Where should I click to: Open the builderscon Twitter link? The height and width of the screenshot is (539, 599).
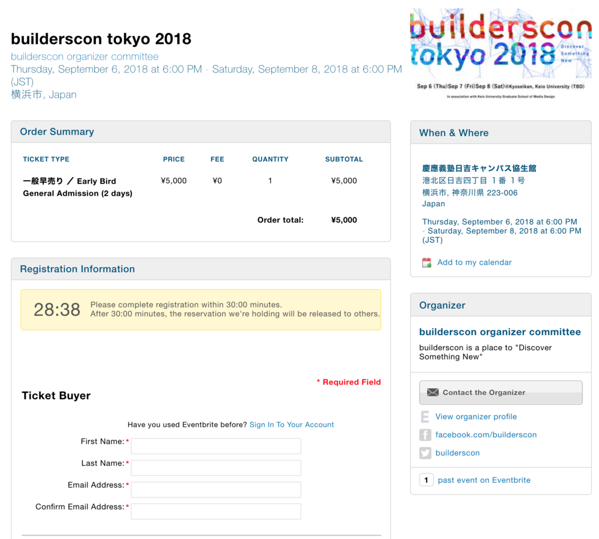tap(457, 452)
